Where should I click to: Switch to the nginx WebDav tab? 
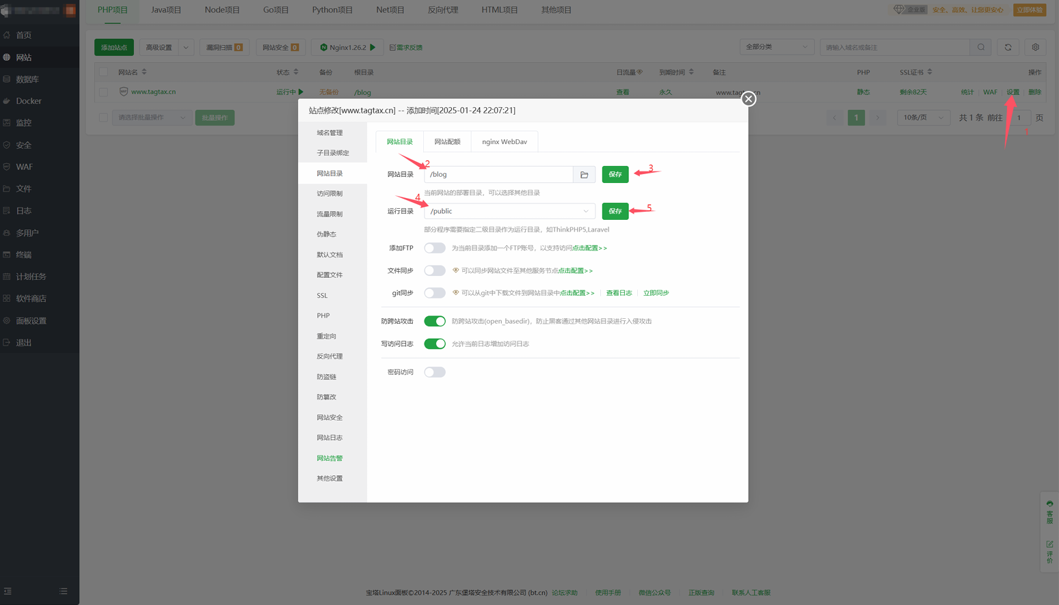(x=504, y=141)
